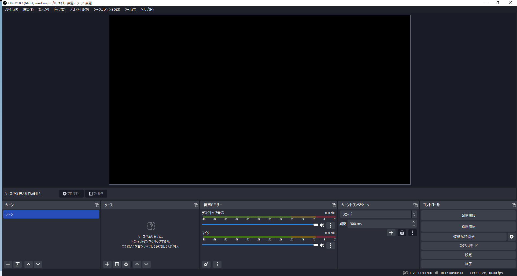
Task: Undock the 音声ミキサー panel
Action: pos(334,205)
